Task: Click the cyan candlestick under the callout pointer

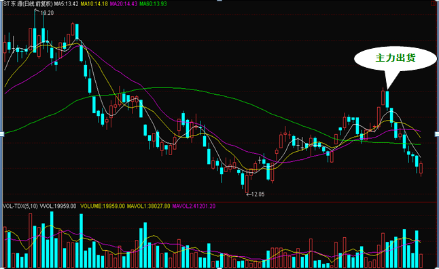Action: [x=387, y=100]
